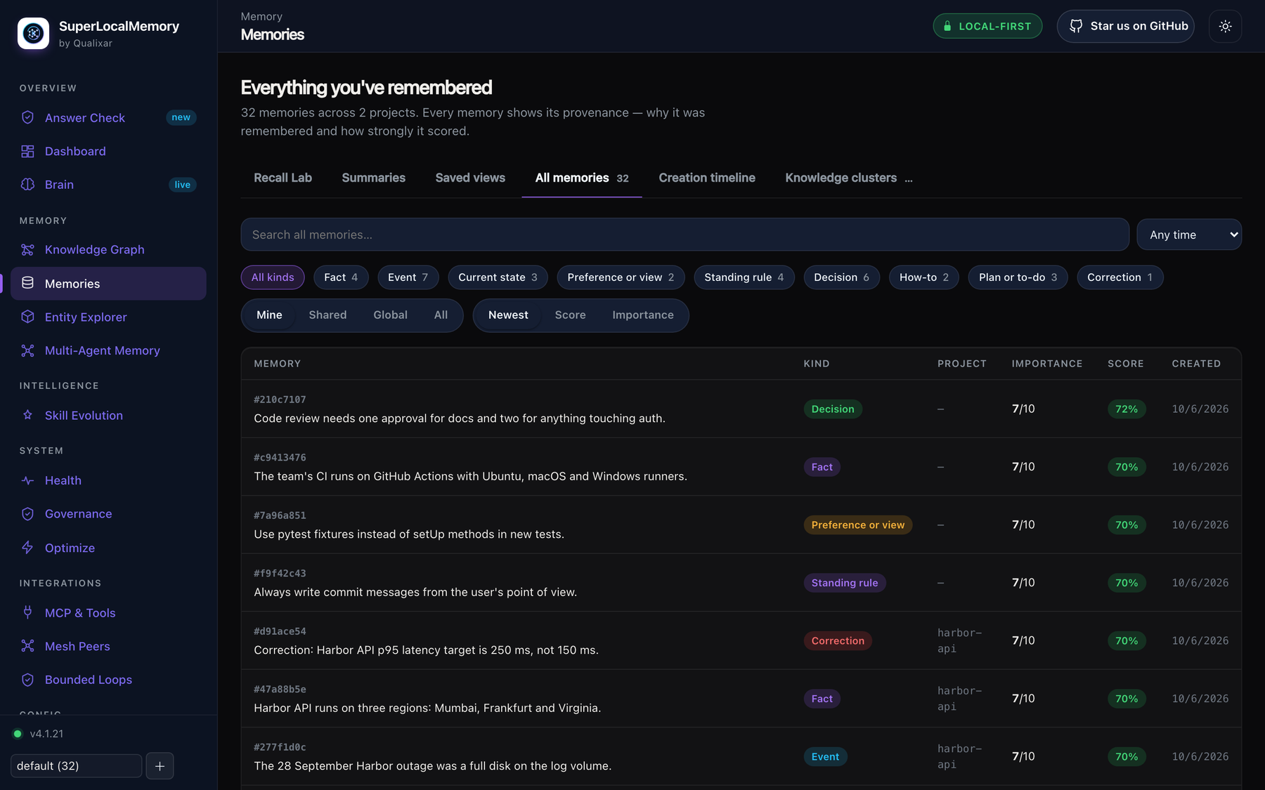Screen dimensions: 1265x790
Task: Go to the Saved views tab
Action: click(x=470, y=178)
